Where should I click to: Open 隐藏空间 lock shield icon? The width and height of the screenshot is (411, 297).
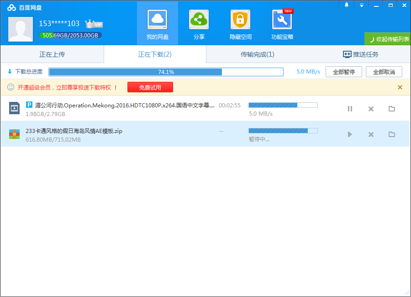tap(240, 20)
